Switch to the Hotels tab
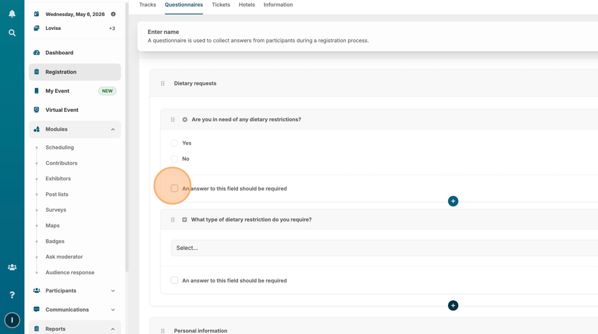The width and height of the screenshot is (598, 334). point(247,5)
